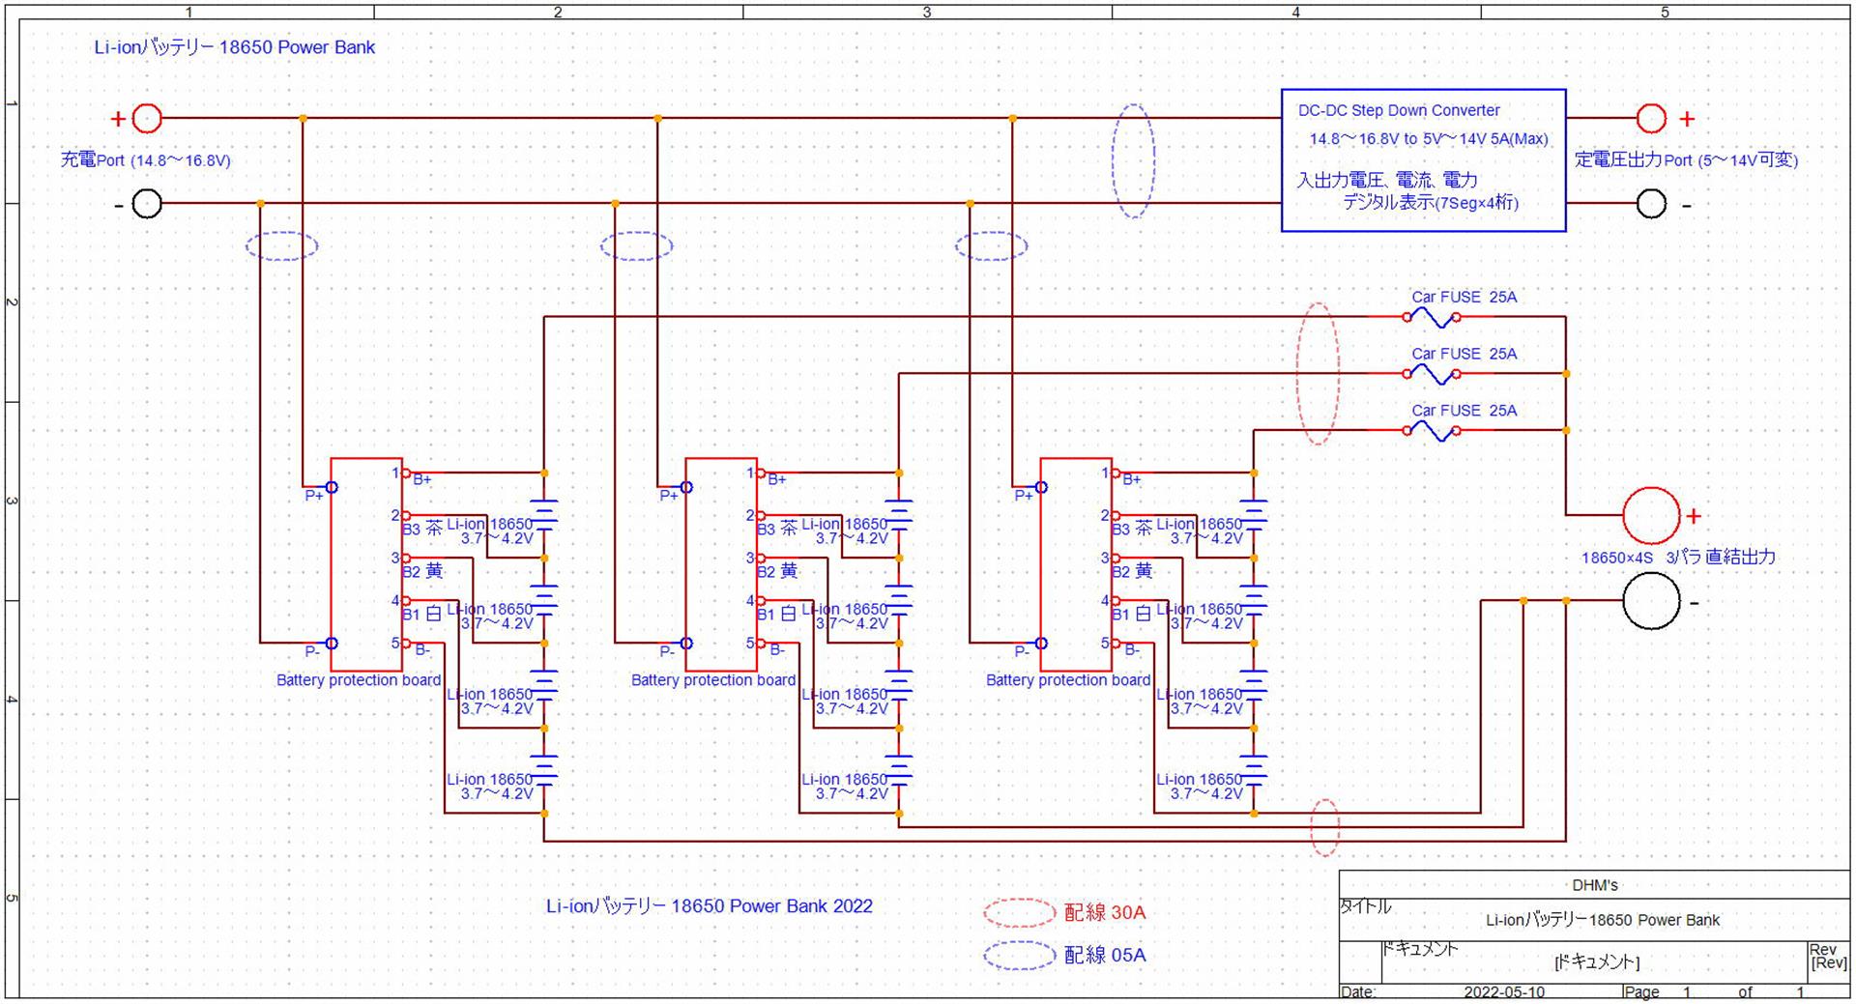Click the 'デジタル表示(7Seg×4桁)' text
This screenshot has width=1856, height=1004.
pos(1431,203)
